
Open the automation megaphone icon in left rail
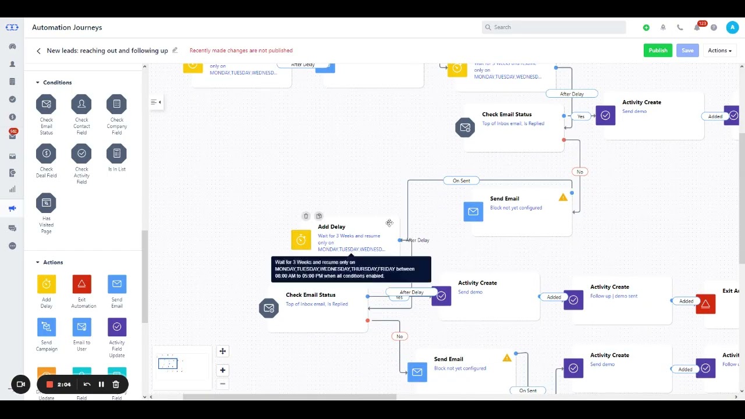[12, 208]
